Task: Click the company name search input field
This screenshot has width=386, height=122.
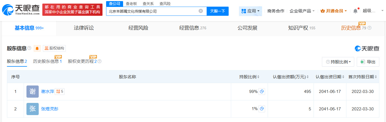Action: tap(152, 11)
